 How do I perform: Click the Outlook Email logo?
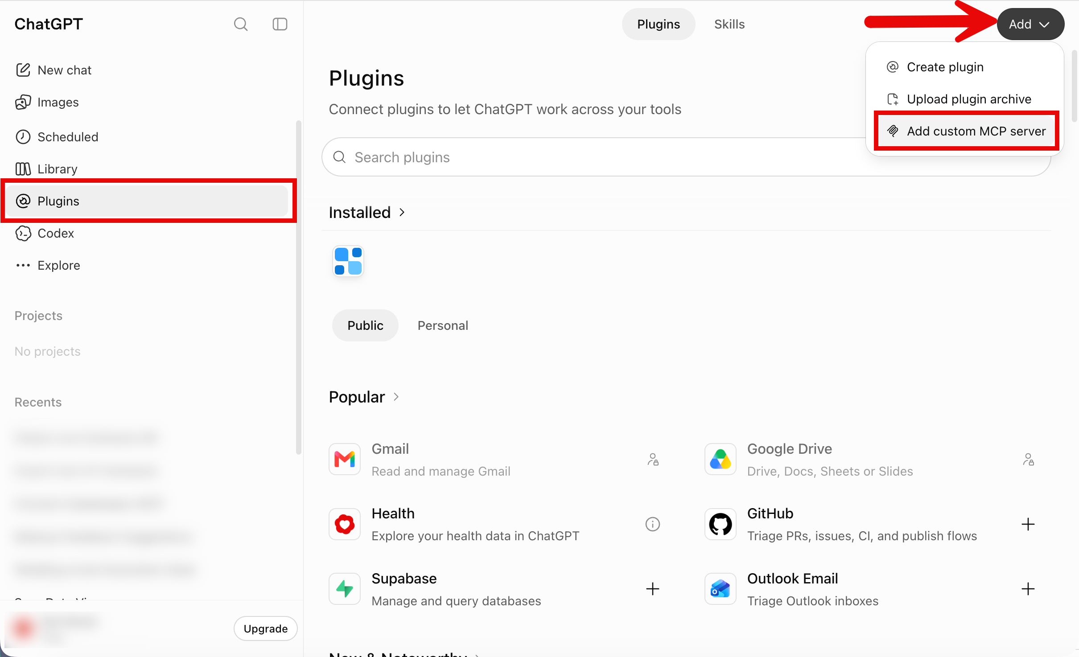point(720,589)
